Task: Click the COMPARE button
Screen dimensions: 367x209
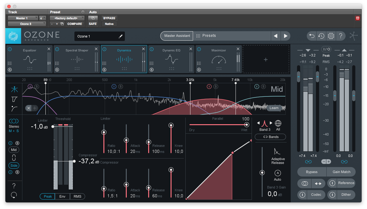Action: pyautogui.click(x=75, y=24)
